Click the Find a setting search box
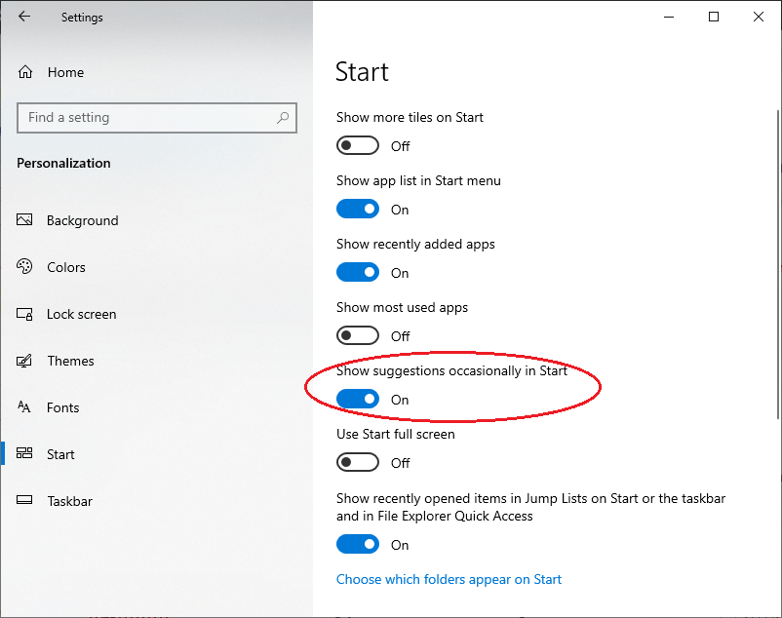782x618 pixels. coord(146,118)
